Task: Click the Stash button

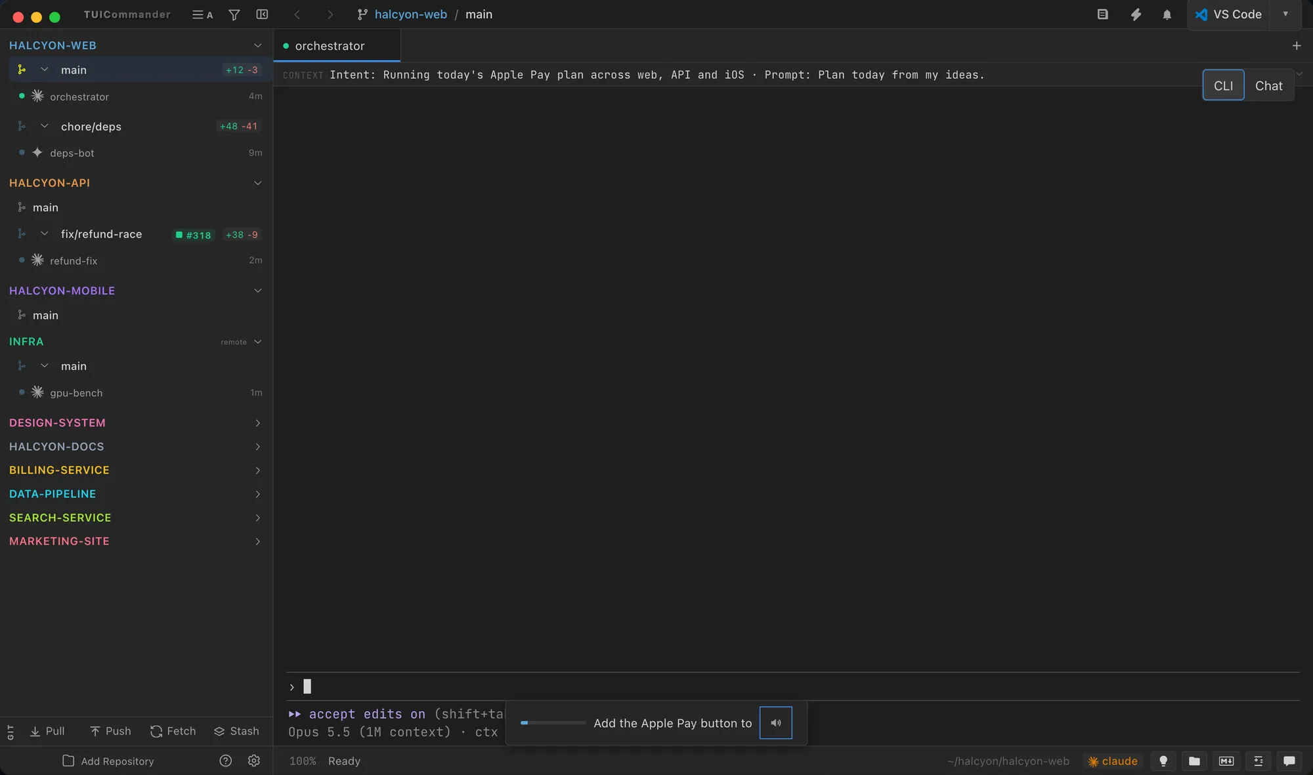Action: click(x=236, y=731)
